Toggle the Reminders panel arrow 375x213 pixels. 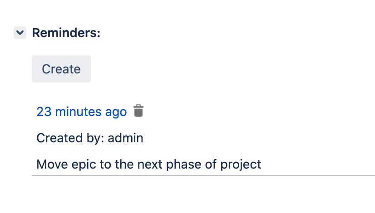[20, 33]
